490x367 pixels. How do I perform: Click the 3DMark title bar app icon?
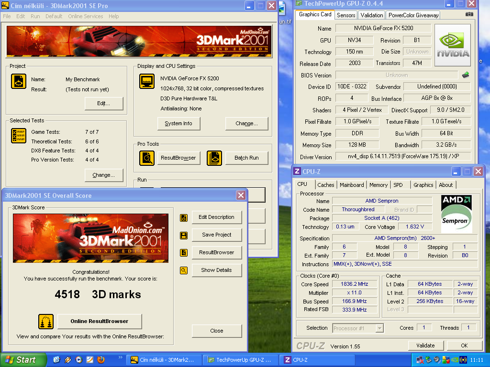[x=5, y=5]
